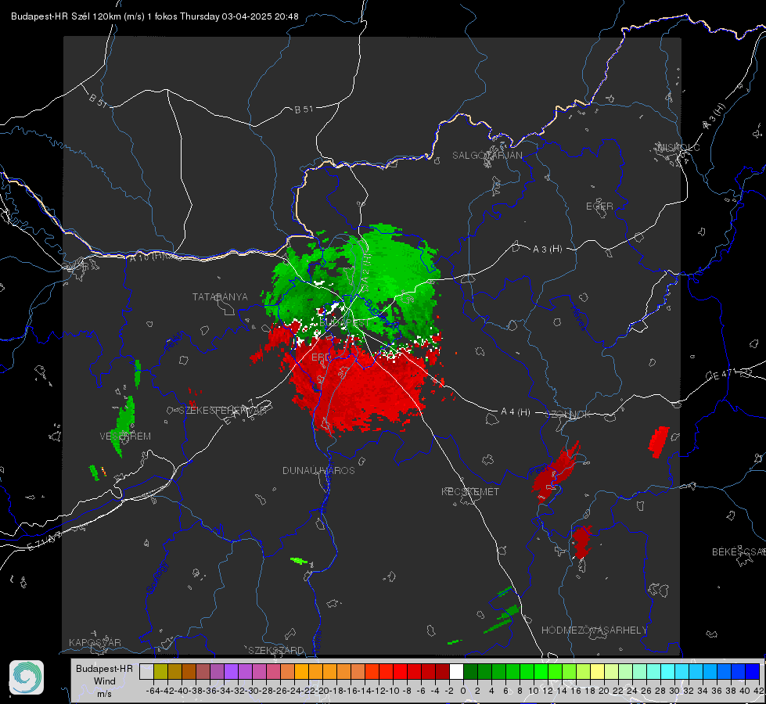Click the swirl logo icon beside legend
766x704 pixels.
click(27, 677)
